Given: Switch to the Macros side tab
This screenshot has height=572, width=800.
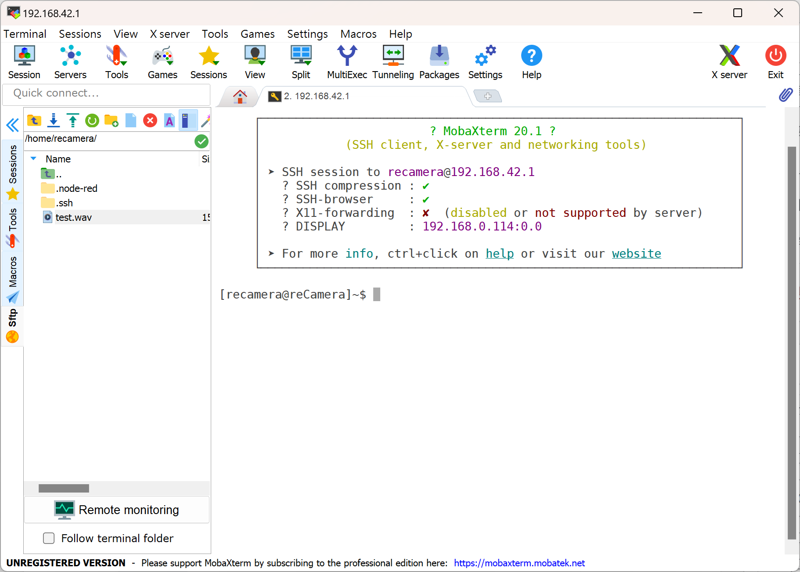Looking at the screenshot, I should tap(13, 279).
